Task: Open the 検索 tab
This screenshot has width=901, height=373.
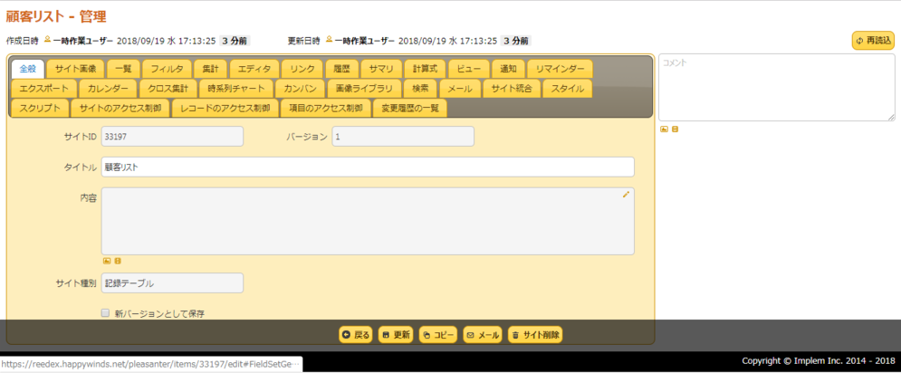Action: pyautogui.click(x=421, y=89)
